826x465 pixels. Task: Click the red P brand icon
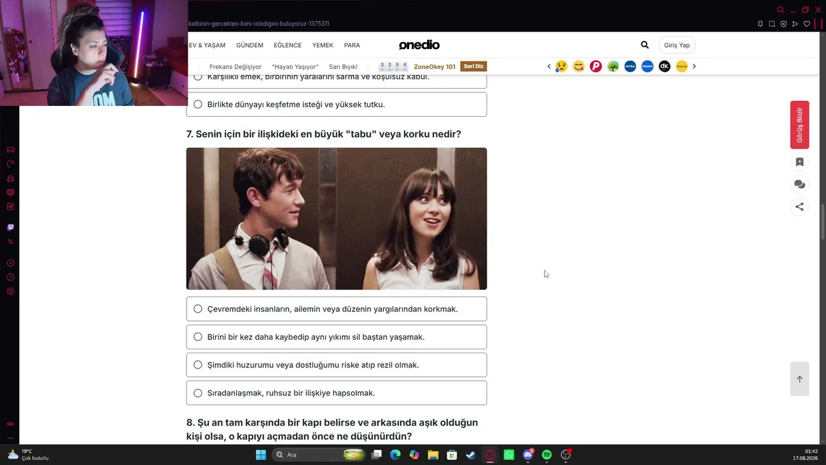[596, 67]
